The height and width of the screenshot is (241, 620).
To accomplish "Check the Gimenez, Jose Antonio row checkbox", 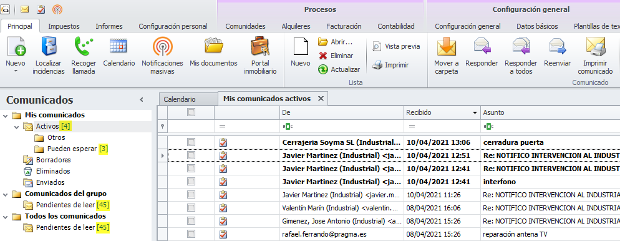I will pos(191,221).
